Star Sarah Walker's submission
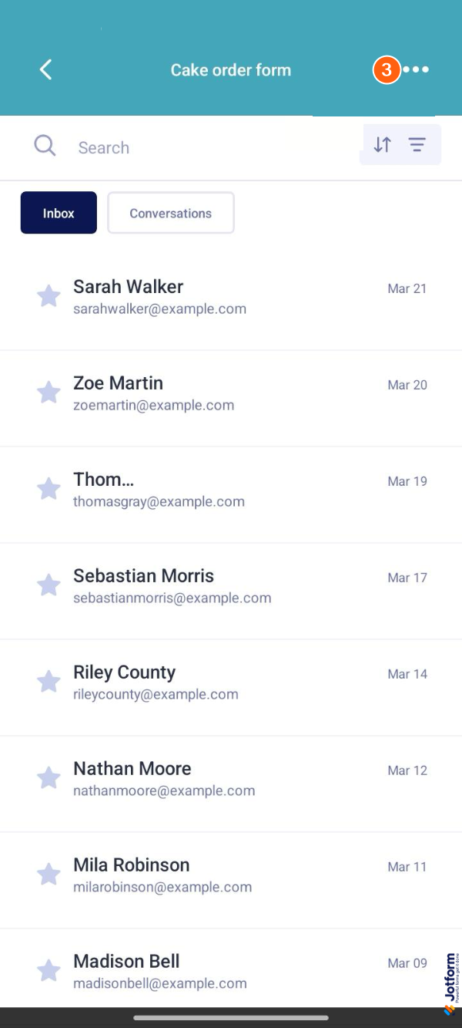Image resolution: width=462 pixels, height=1028 pixels. [49, 296]
